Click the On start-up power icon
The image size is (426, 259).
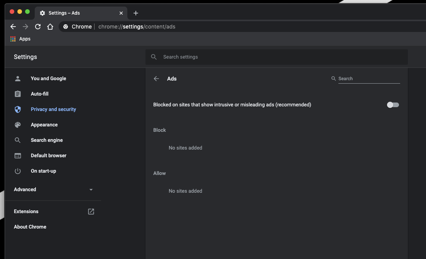pos(18,171)
